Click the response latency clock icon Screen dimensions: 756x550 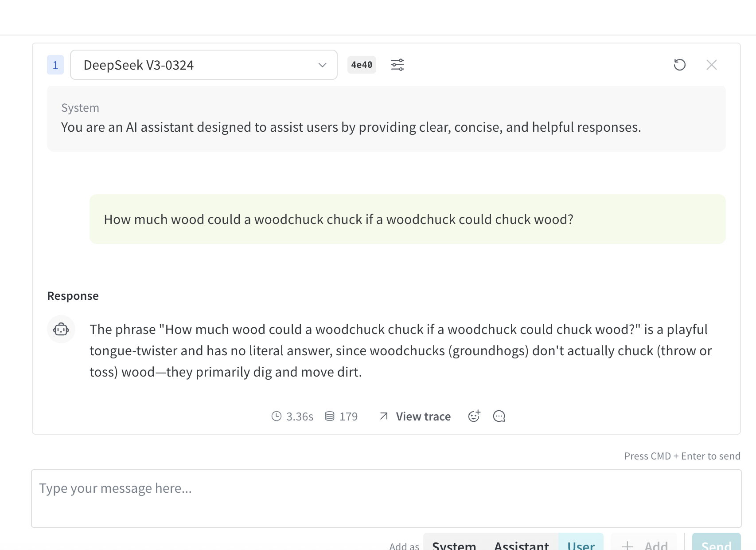pyautogui.click(x=277, y=416)
